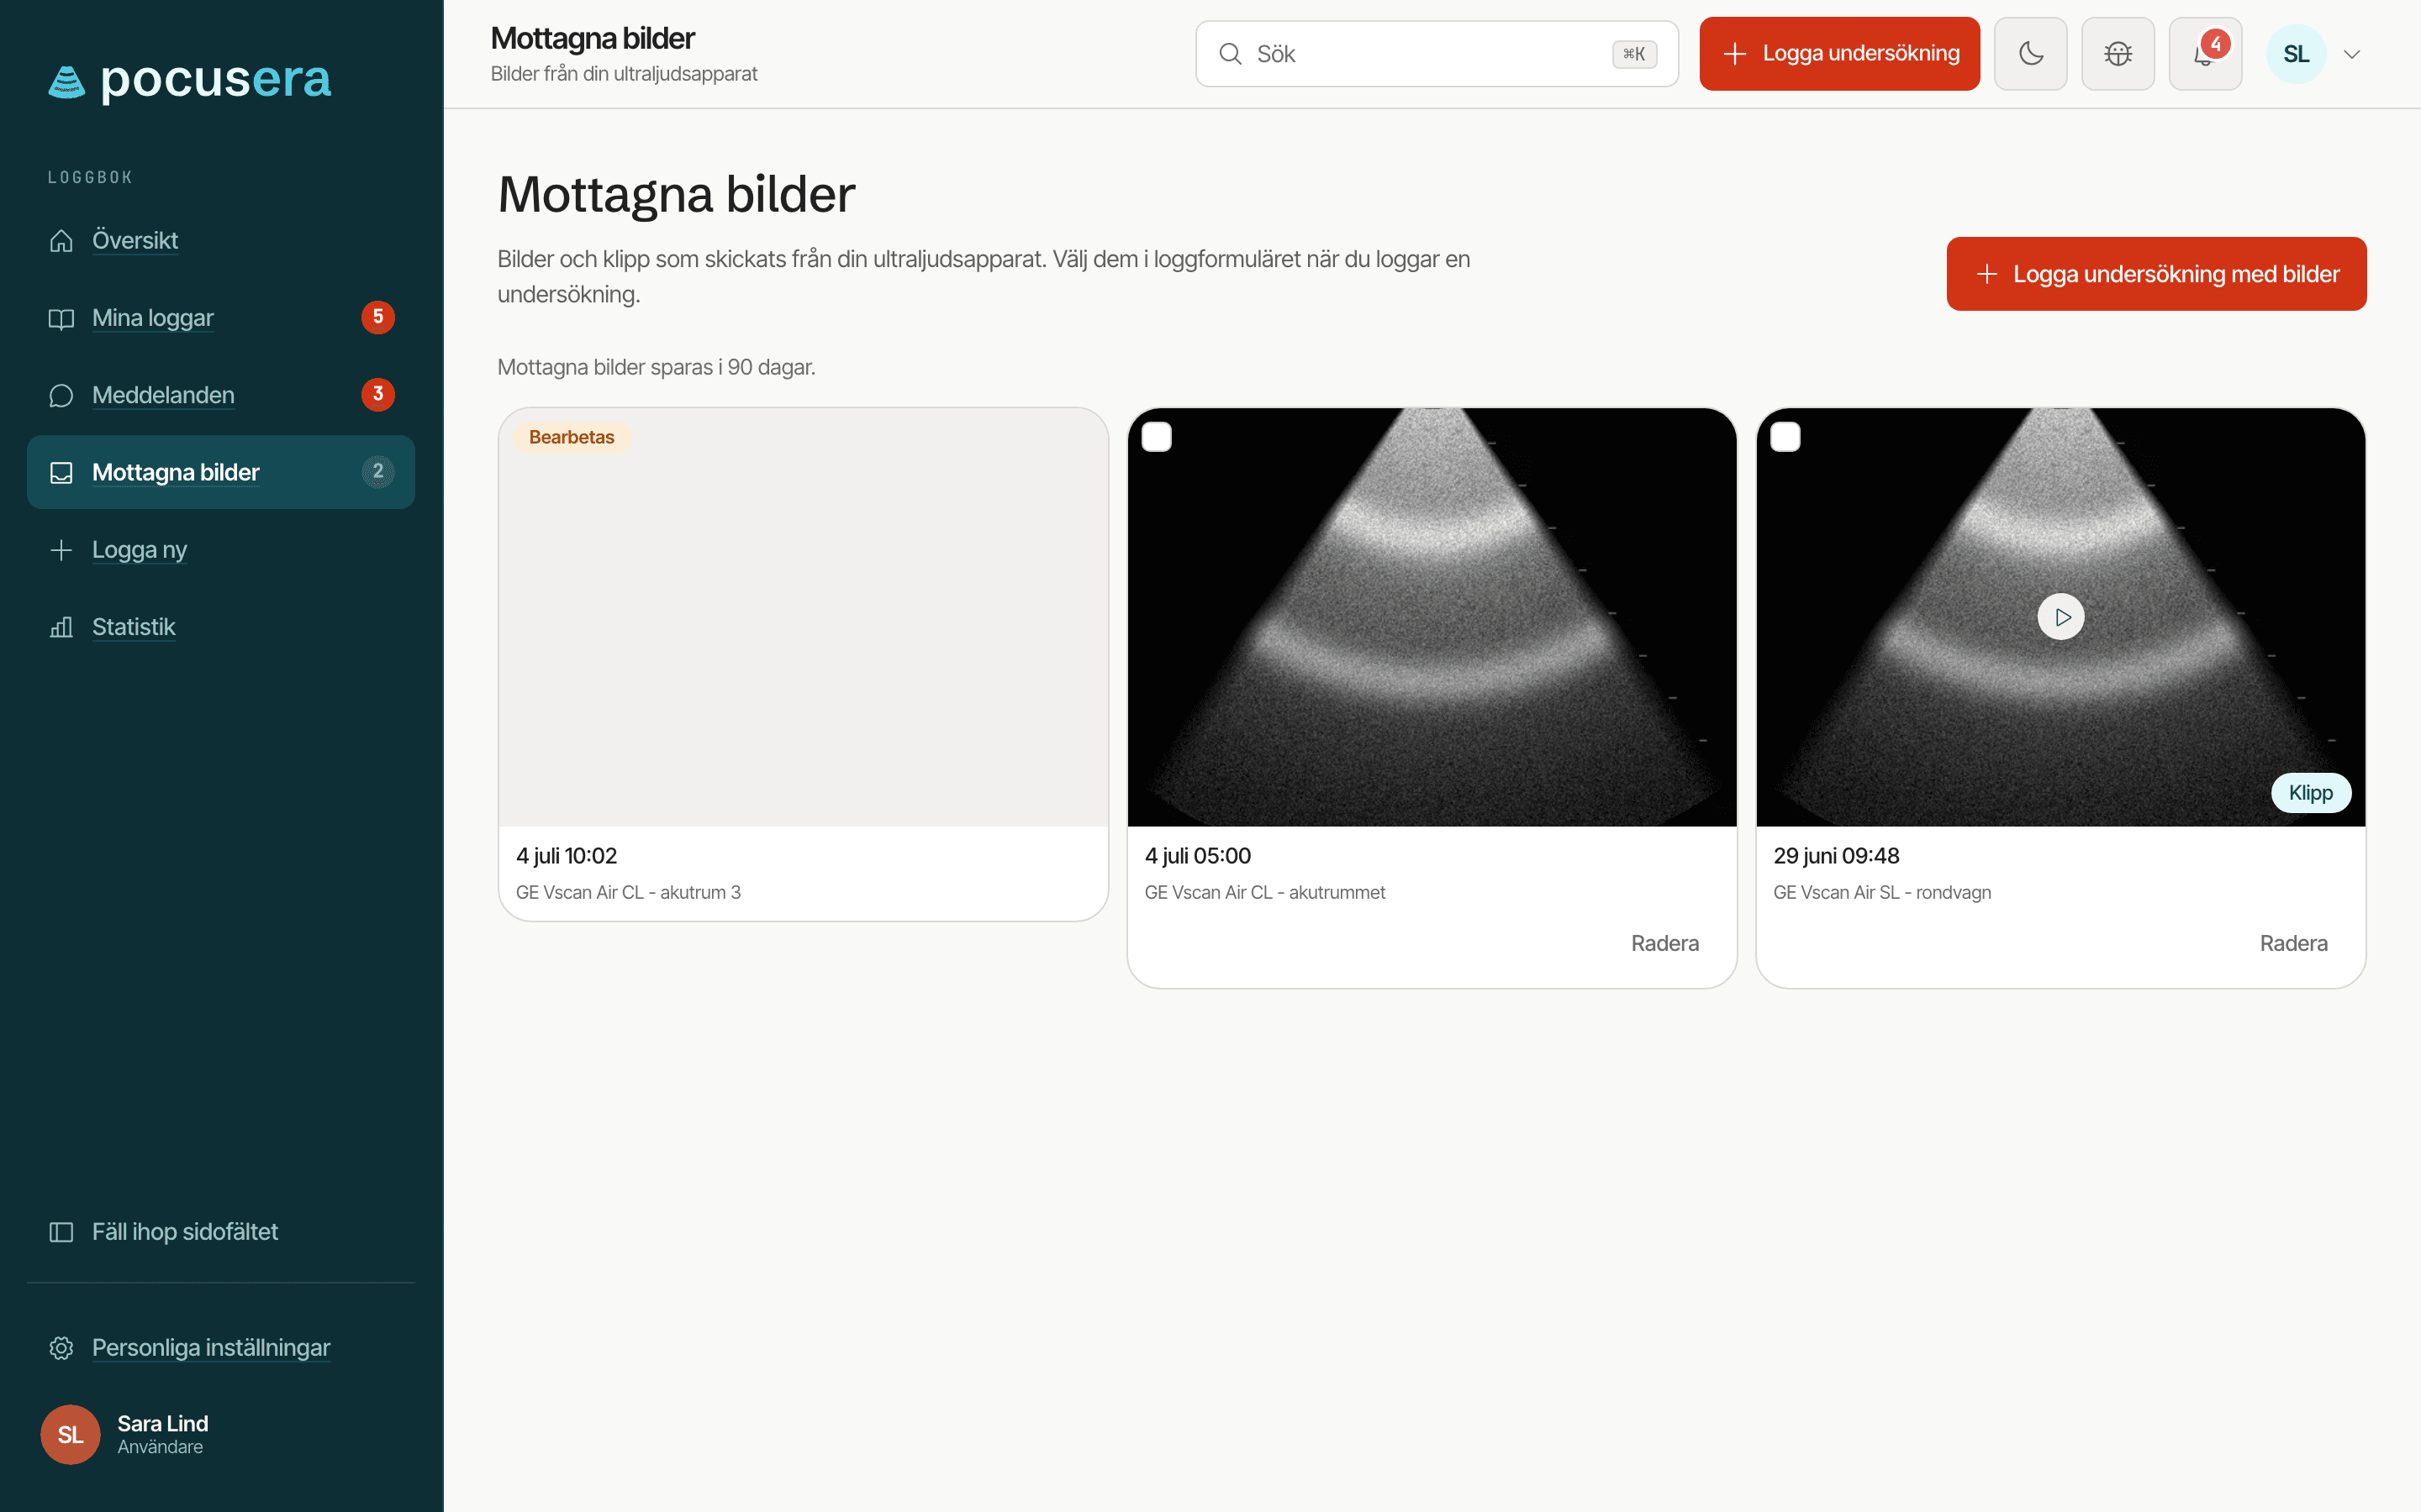Click text "GE Vscan Air SL - rondvagn"
This screenshot has width=2421, height=1512.
(1882, 892)
